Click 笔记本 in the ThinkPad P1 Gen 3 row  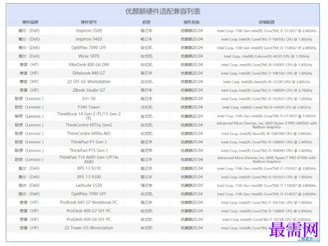coord(146,142)
